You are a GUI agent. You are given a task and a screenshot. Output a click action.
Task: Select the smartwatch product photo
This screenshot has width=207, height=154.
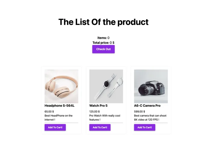coord(106,86)
